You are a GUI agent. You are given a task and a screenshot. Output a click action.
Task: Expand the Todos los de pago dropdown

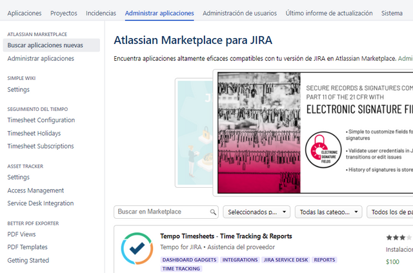click(390, 212)
